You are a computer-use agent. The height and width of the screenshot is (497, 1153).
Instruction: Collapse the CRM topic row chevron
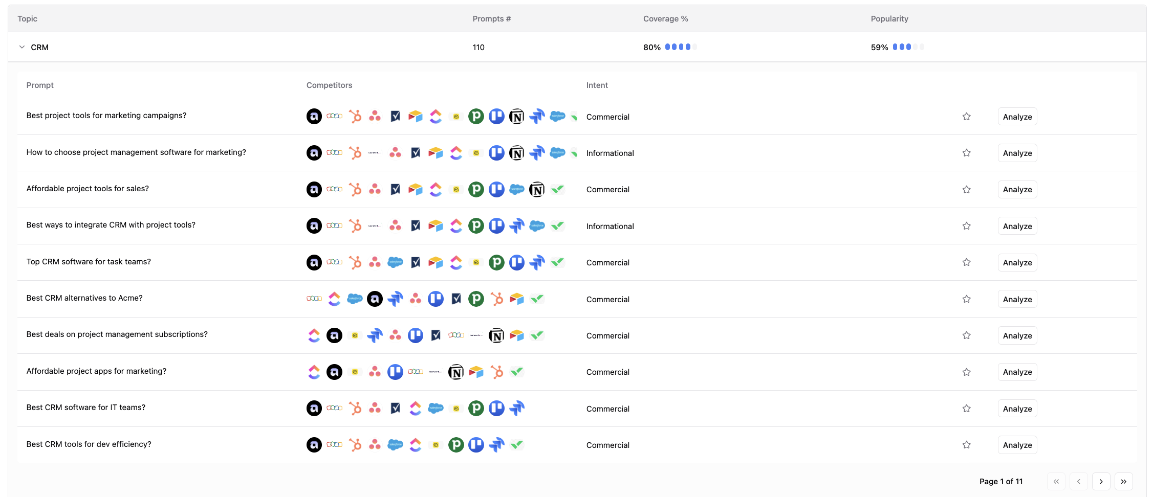pyautogui.click(x=22, y=47)
